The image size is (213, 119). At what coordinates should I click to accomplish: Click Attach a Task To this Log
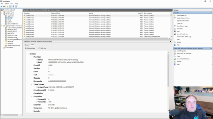[184, 37]
